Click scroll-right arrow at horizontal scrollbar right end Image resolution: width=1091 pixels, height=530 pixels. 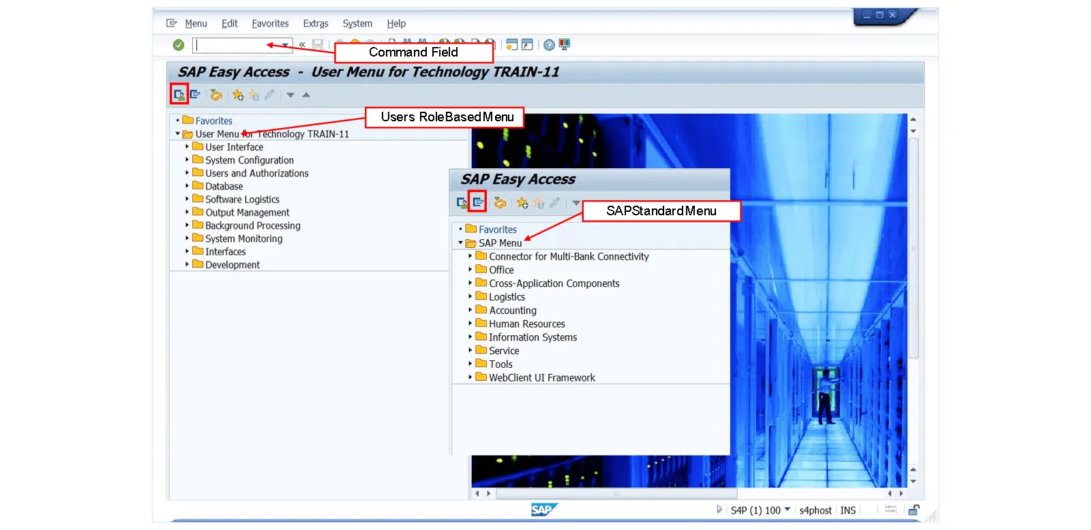pyautogui.click(x=901, y=493)
